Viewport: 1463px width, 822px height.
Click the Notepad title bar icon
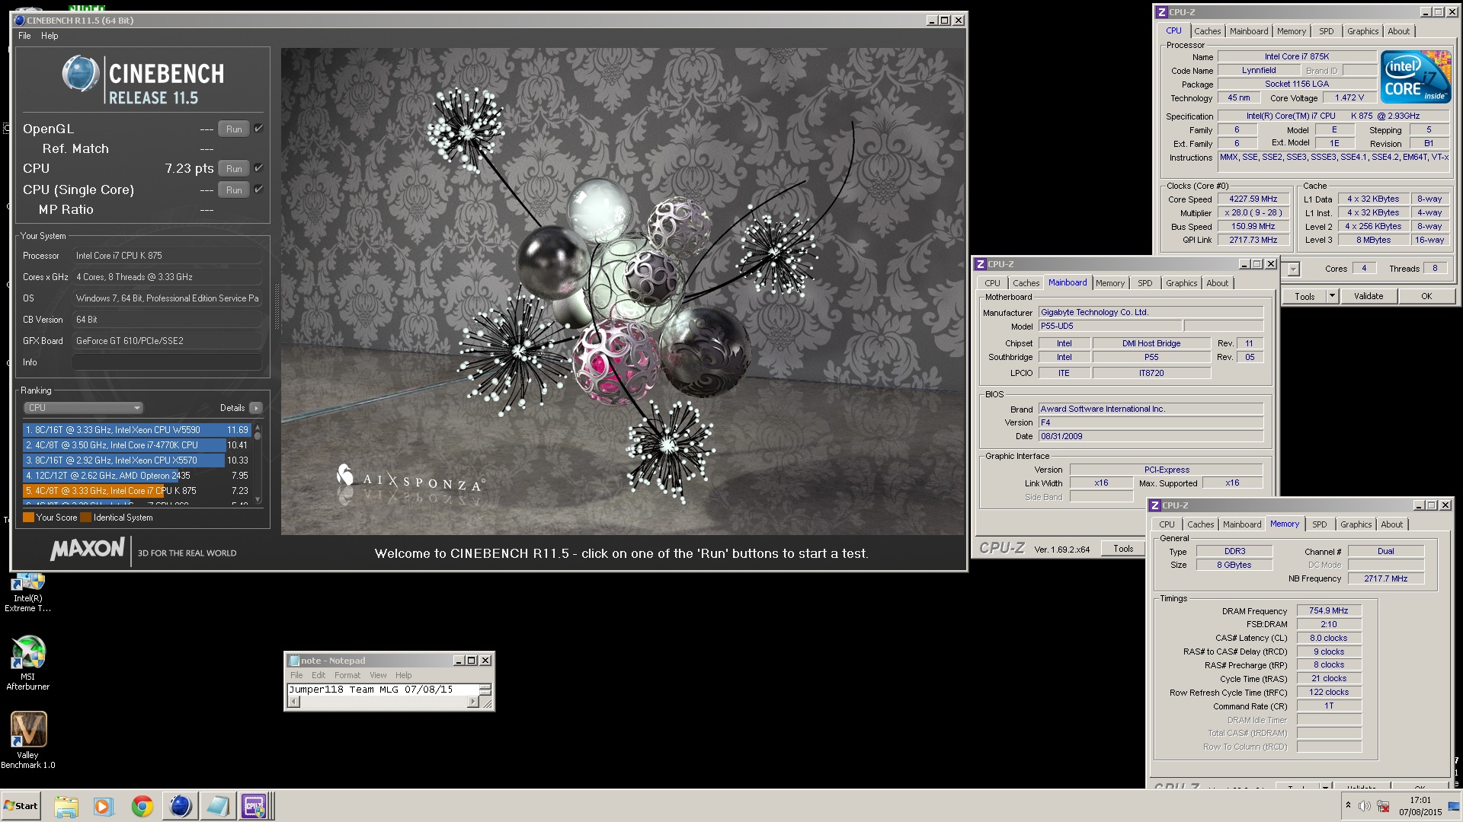pos(293,661)
